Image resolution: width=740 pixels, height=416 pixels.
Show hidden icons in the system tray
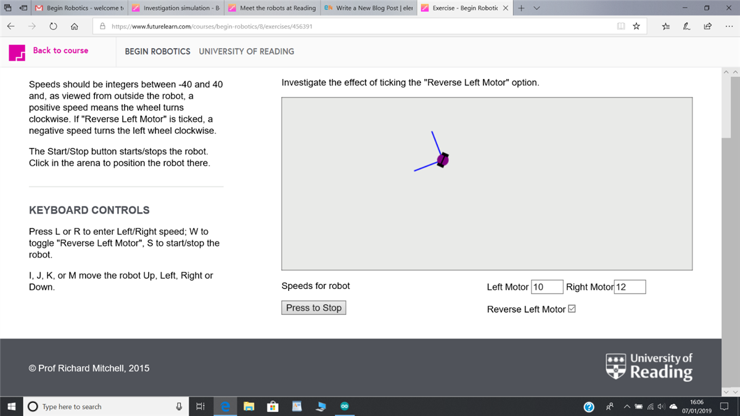click(x=627, y=406)
